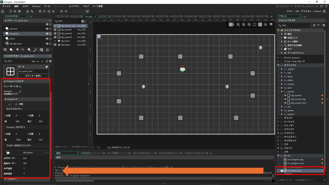Add a new background layer icon
The image size is (329, 185).
pos(5,50)
